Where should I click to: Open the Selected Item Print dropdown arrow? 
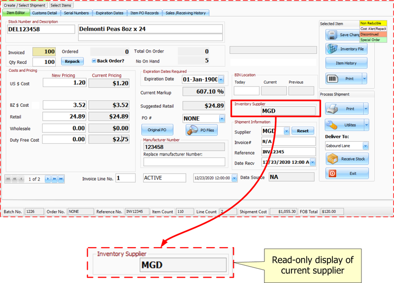364,79
